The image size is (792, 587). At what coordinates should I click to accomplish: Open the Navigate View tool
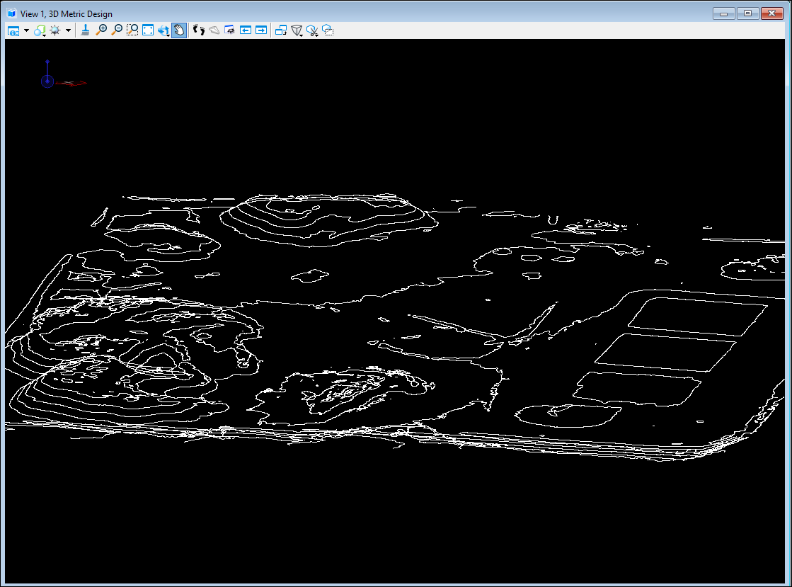(229, 30)
